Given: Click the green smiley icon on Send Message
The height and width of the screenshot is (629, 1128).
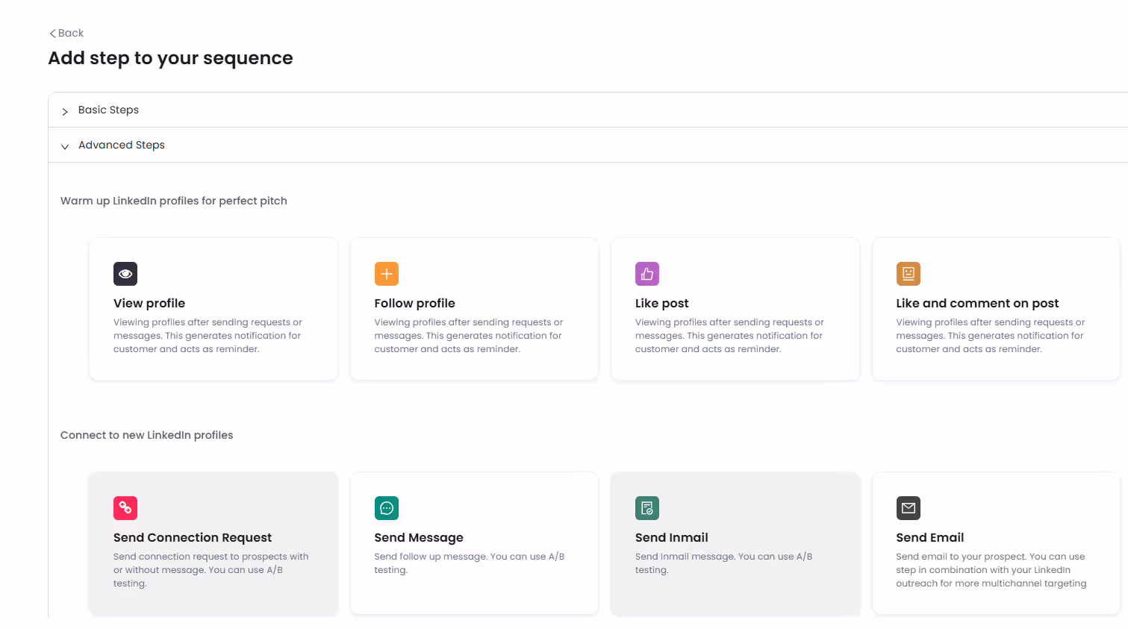Looking at the screenshot, I should [386, 508].
